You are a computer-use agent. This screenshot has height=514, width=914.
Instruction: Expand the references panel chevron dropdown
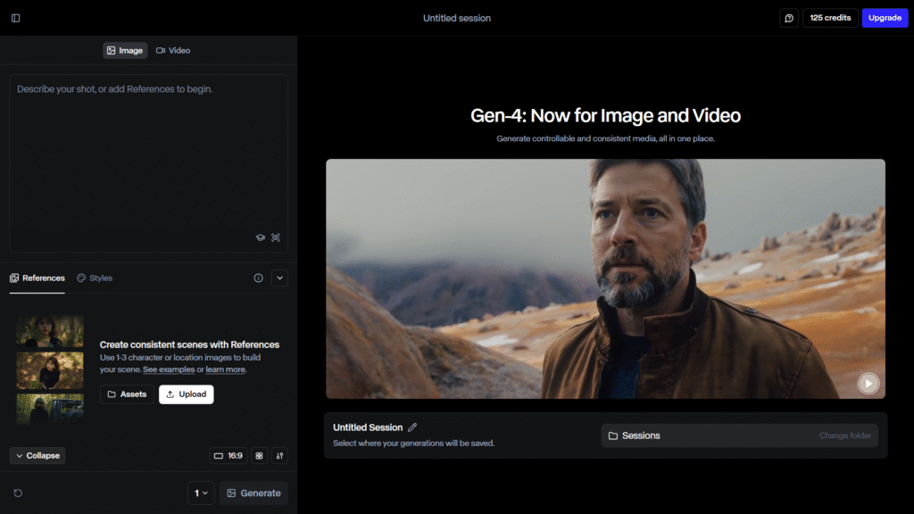[x=279, y=278]
